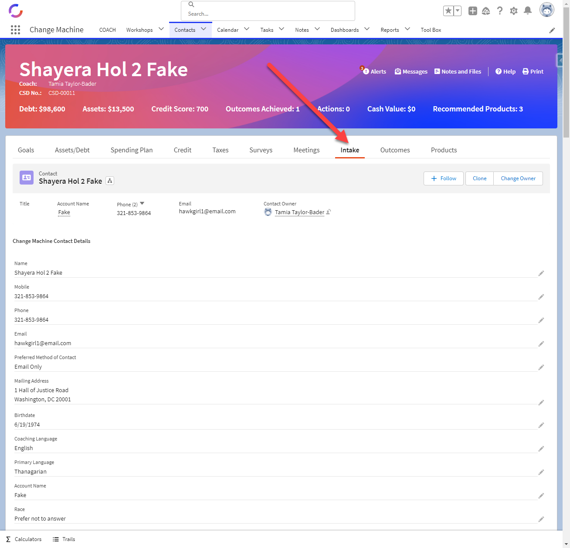Open the Fake account link
This screenshot has height=548, width=570.
(x=64, y=212)
